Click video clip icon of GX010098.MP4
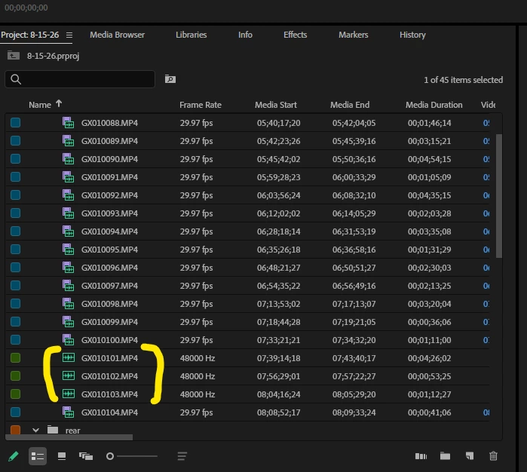Screen dimensions: 527x472 (68, 304)
